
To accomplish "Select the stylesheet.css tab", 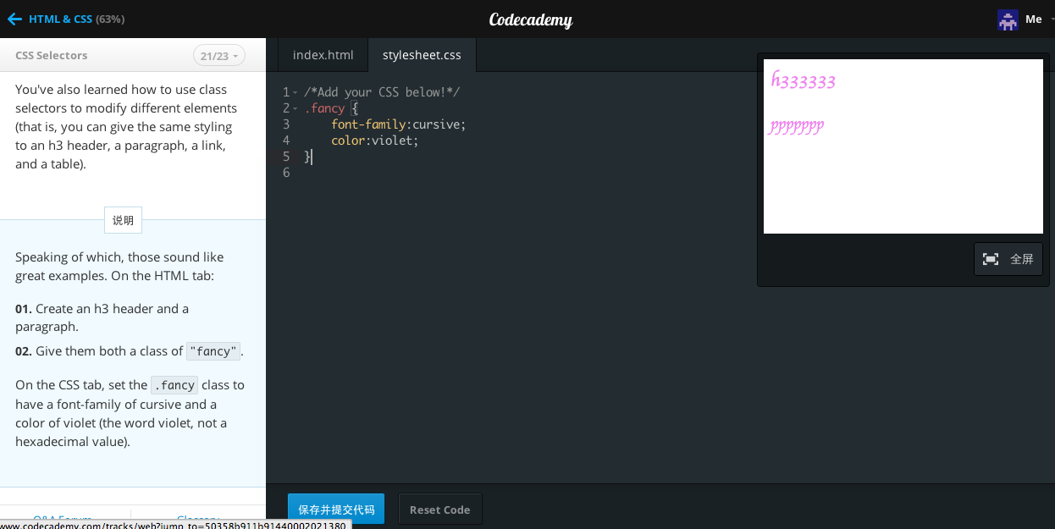I will [421, 54].
